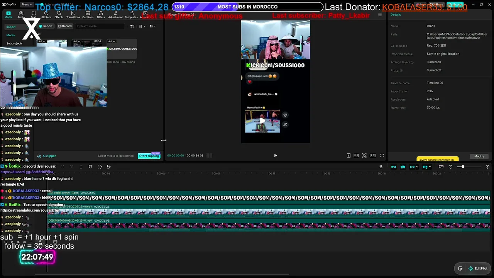Open the Captions tab

tap(88, 15)
